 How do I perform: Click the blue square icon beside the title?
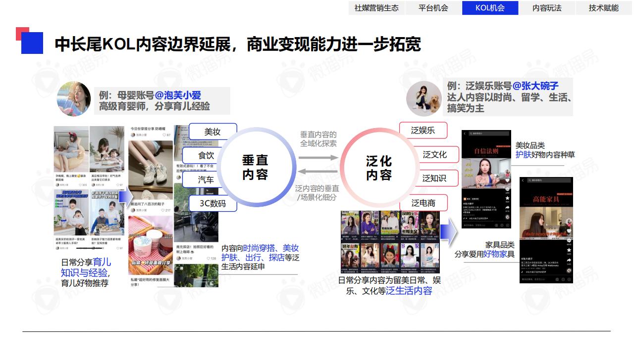(32, 43)
